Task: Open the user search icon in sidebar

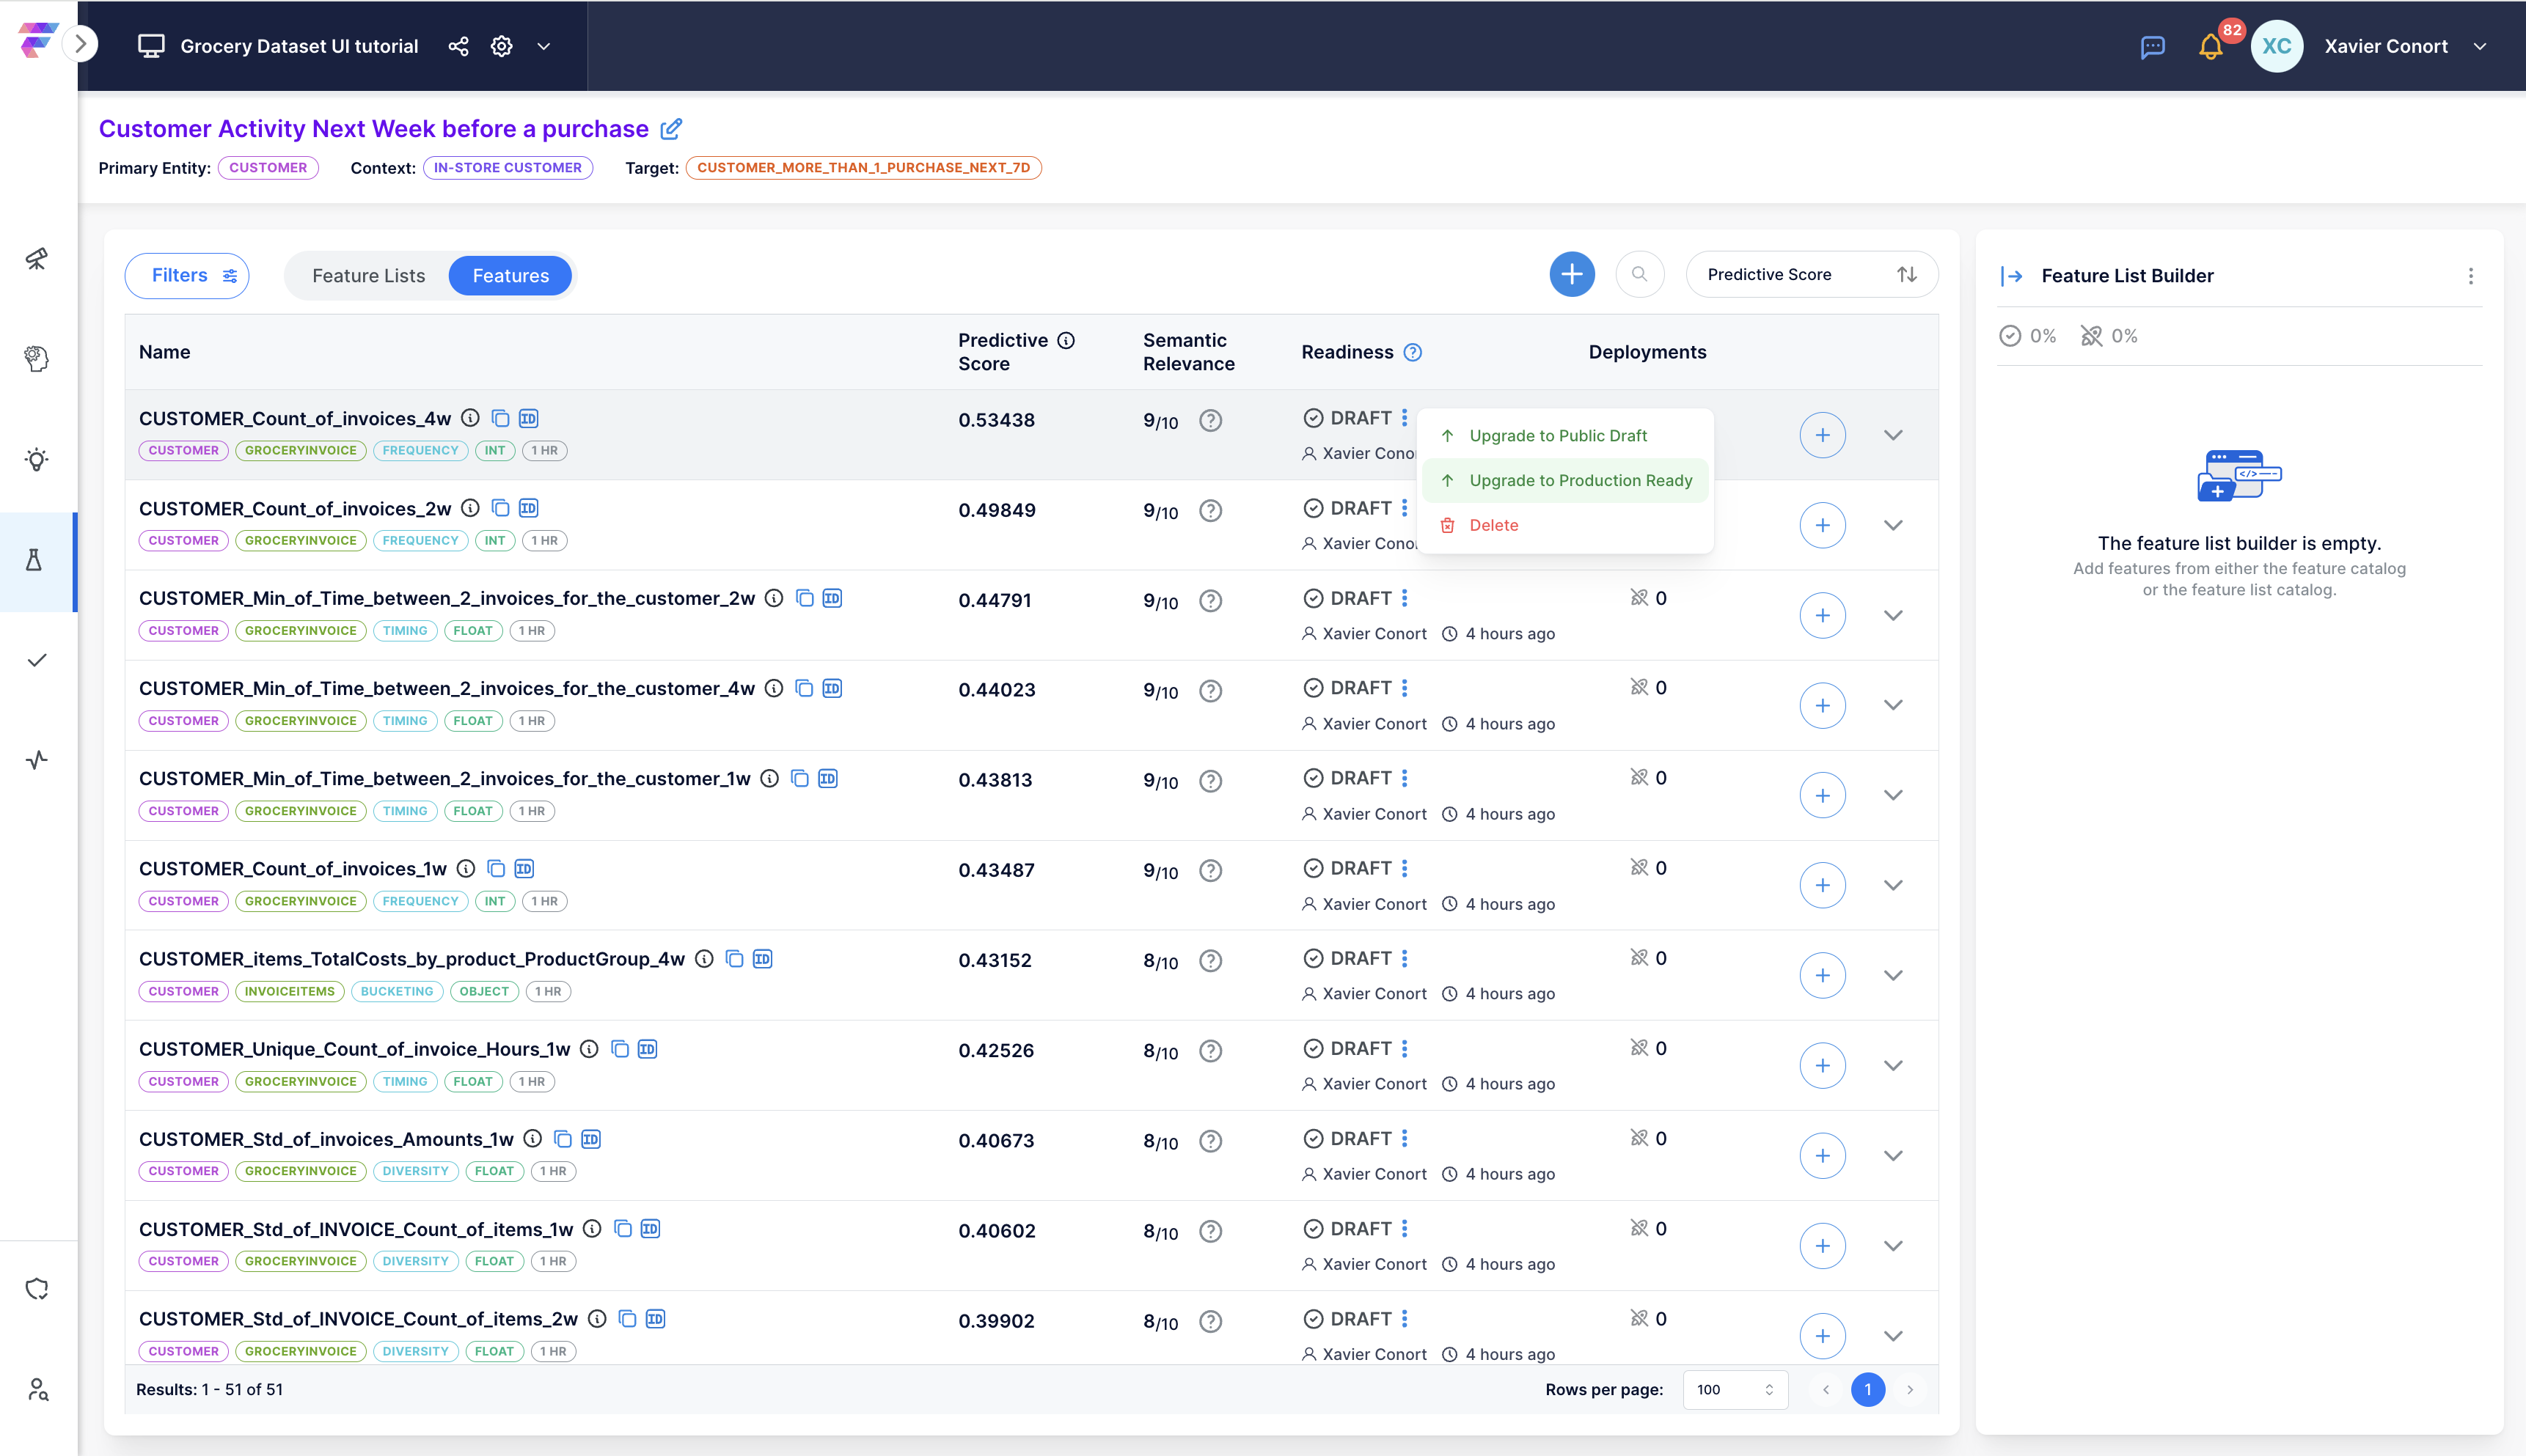Action: click(37, 1389)
